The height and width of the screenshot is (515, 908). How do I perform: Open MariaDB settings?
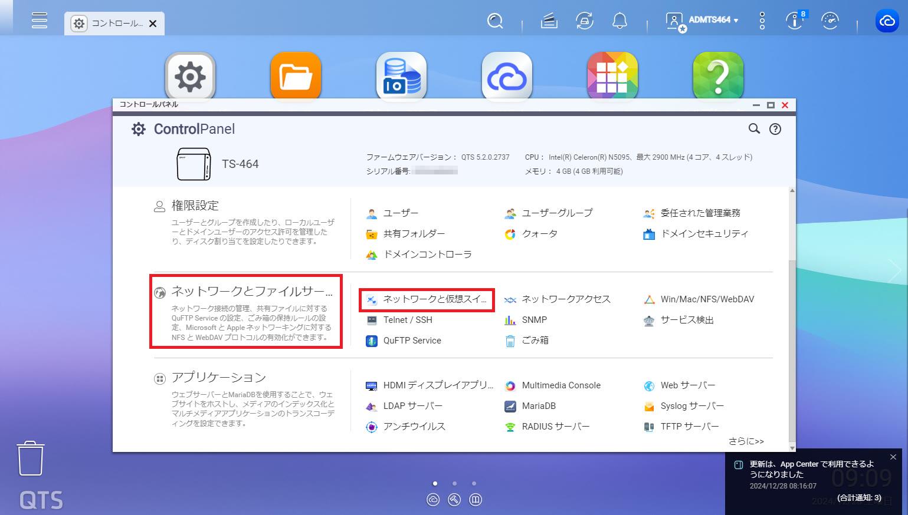tap(530, 406)
